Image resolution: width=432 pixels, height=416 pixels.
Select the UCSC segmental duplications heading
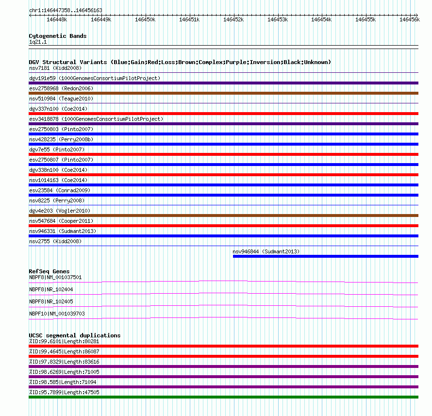75,335
